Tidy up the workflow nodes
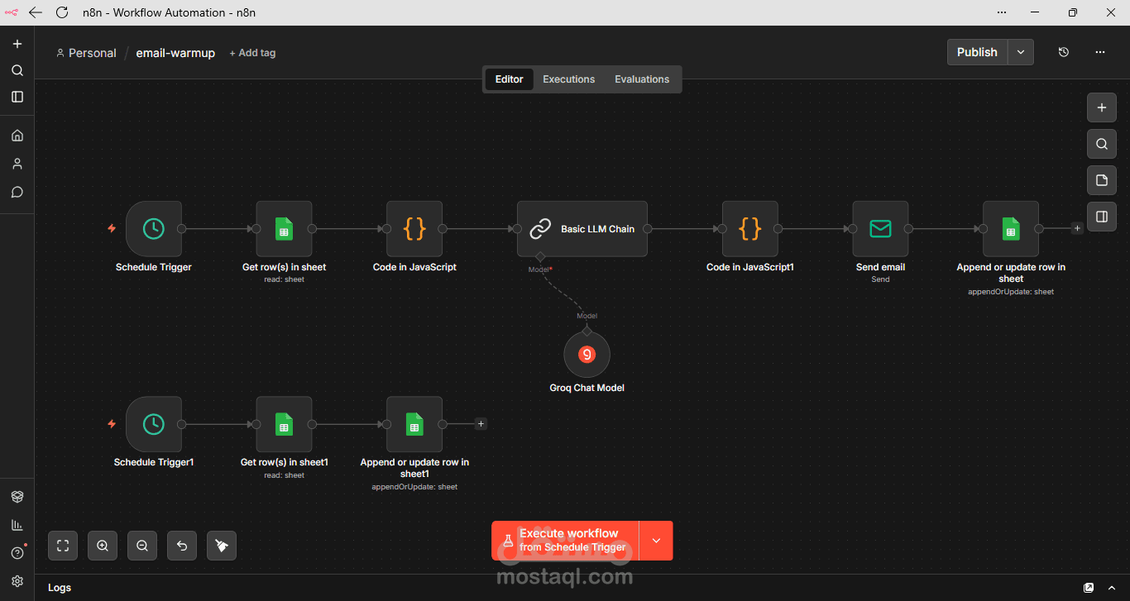1130x601 pixels. [222, 546]
